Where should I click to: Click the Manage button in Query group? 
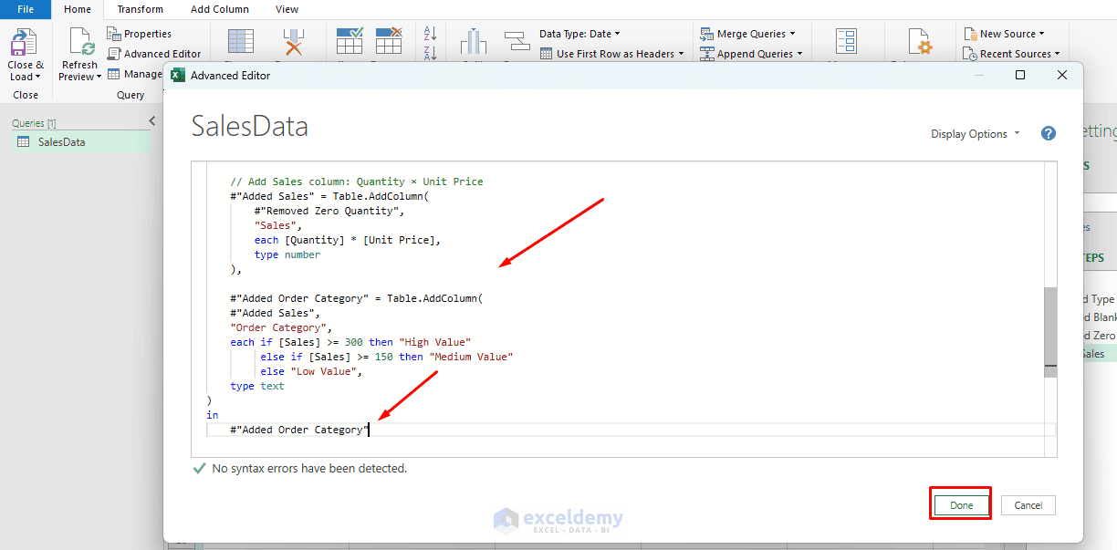(135, 74)
